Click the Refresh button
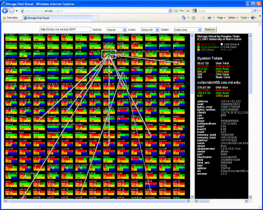263x210 pixels. (x=210, y=30)
